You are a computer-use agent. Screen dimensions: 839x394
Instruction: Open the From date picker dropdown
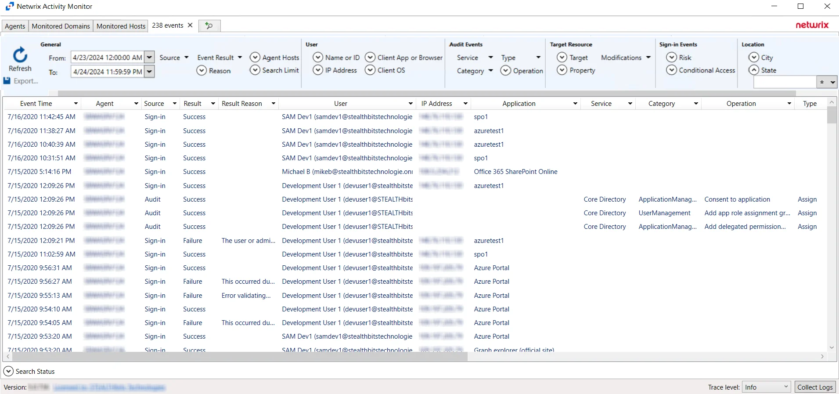150,57
